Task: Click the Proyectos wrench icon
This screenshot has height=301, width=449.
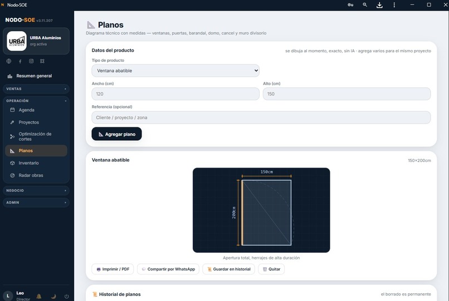Action: coord(12,122)
